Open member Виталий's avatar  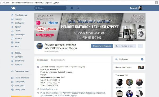pyautogui.click(x=120, y=82)
